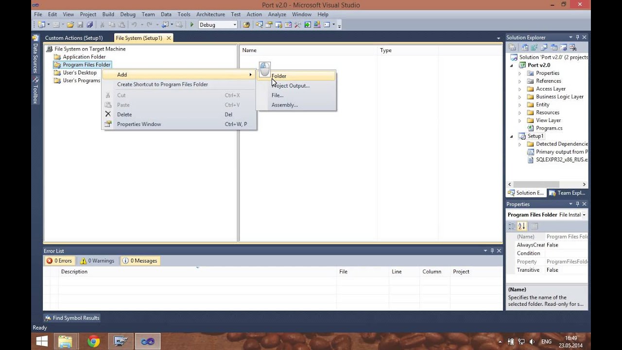Select Program.cs in Solution Explorer
Screen dimensions: 622x350
(549, 128)
